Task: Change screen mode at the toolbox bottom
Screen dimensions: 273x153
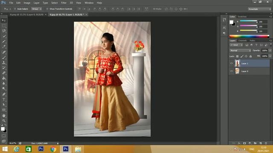Action: (4, 141)
